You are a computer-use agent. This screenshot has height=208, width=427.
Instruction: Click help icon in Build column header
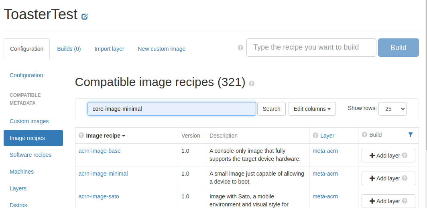tap(364, 134)
